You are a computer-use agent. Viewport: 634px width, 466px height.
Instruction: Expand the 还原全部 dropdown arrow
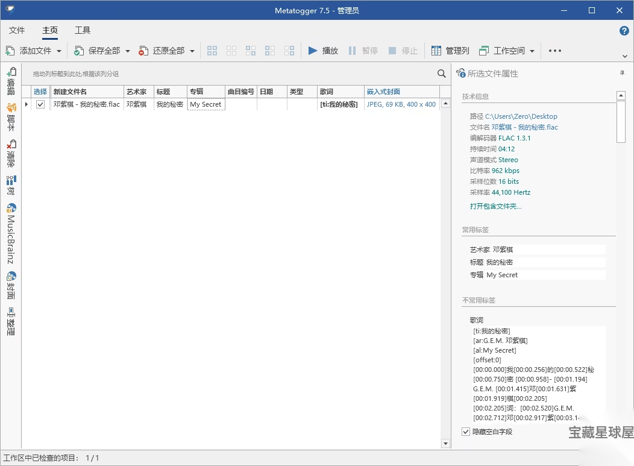coord(192,51)
